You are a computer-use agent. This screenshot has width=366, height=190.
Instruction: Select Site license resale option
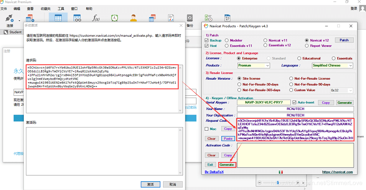click(239, 79)
